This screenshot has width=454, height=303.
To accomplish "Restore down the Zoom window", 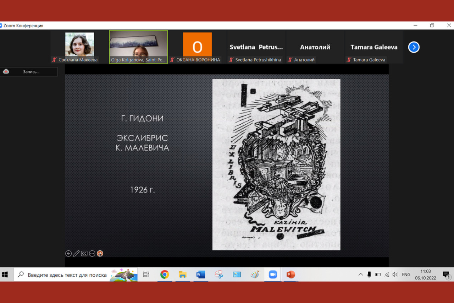I will pyautogui.click(x=432, y=26).
